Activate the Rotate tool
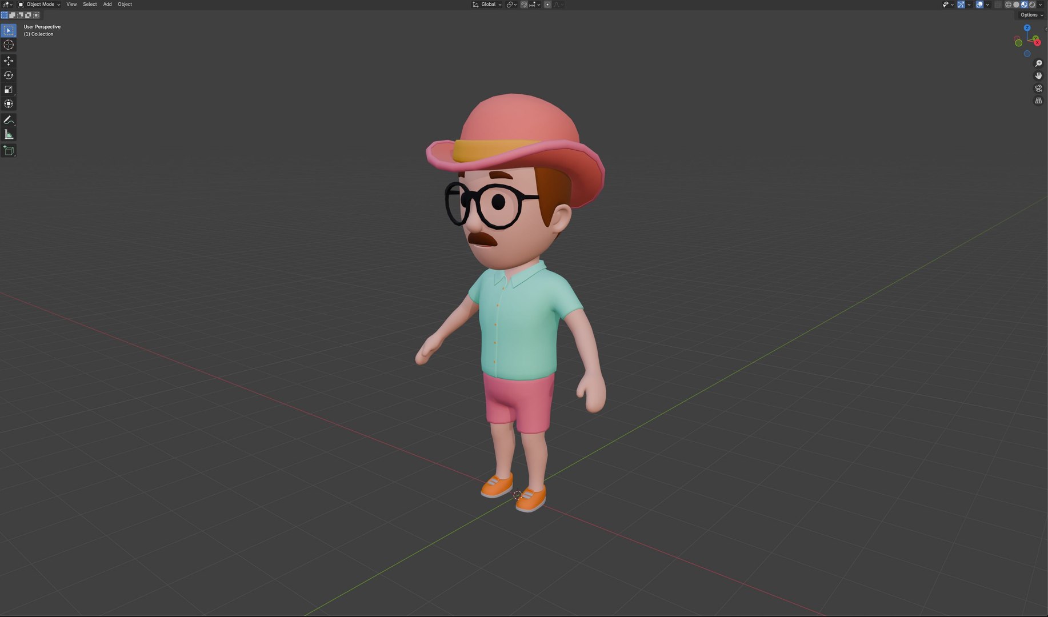This screenshot has width=1048, height=617. (9, 75)
